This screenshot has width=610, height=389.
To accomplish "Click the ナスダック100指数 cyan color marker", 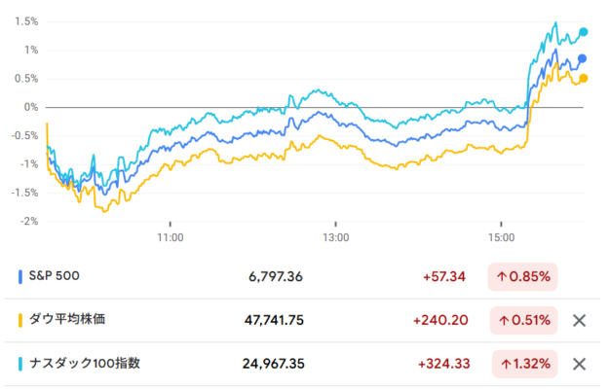I will [21, 364].
